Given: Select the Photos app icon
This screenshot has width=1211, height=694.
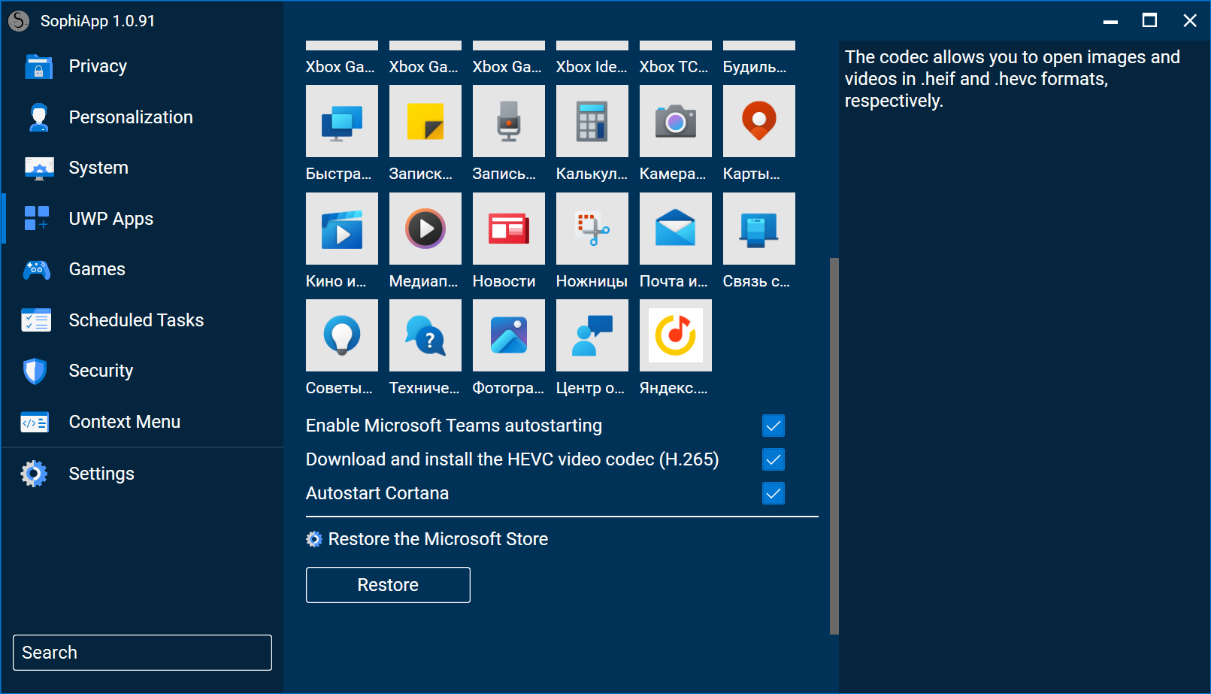Looking at the screenshot, I should 508,336.
